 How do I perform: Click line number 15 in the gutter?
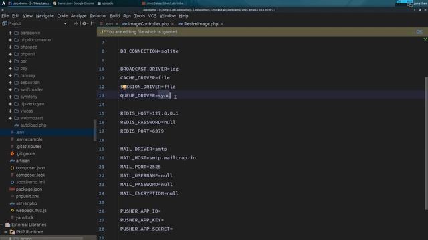pos(102,113)
